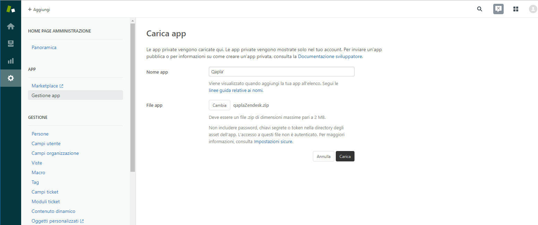Open Contenuto dinamico settings

pyautogui.click(x=53, y=212)
